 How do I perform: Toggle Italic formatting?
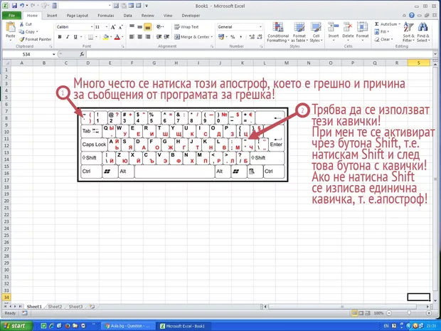68,37
